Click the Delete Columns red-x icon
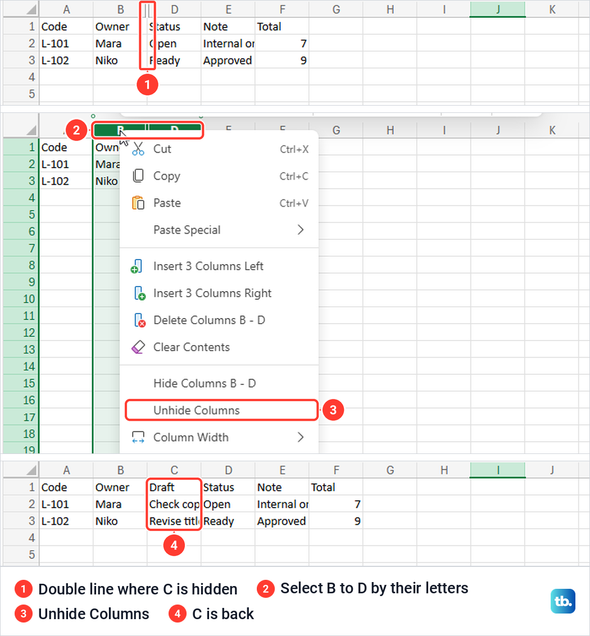Viewport: 590px width, 636px height. click(139, 320)
